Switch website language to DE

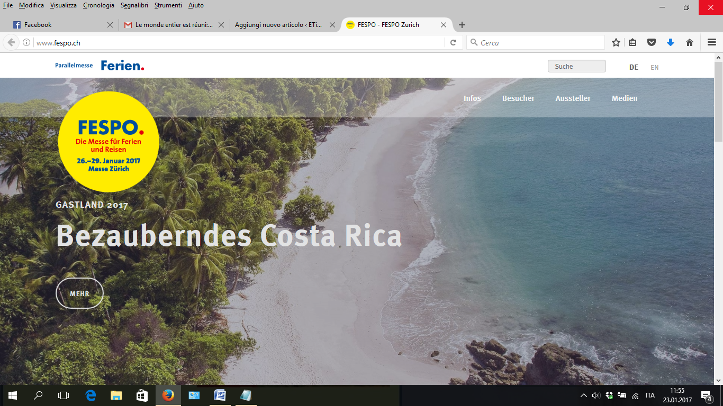point(634,67)
